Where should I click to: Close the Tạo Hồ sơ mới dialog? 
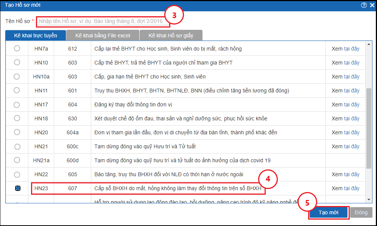372,5
